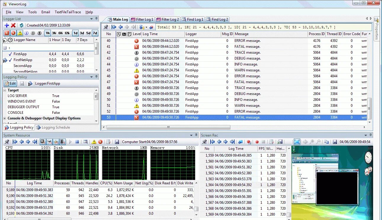Click the D default policy icon next to Logger:FirstApp
The height and width of the screenshot is (220, 382).
30,83
